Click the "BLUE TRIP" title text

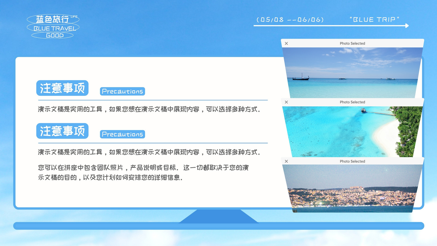tap(374, 19)
